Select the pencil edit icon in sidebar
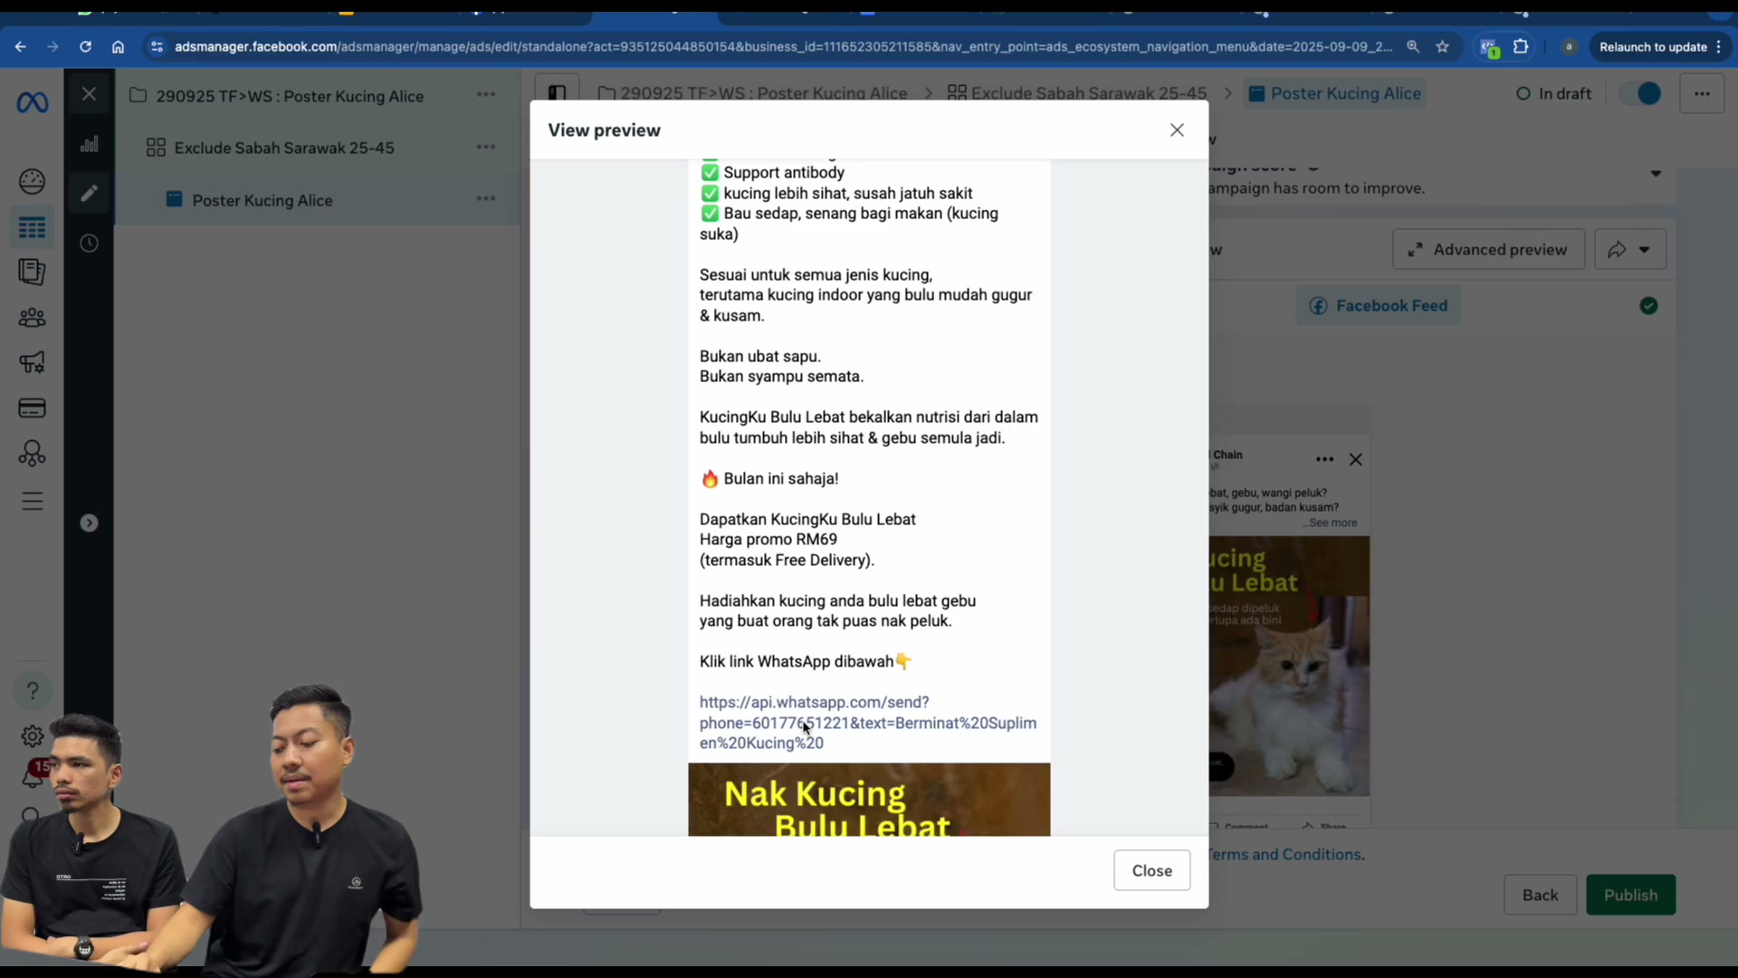Image resolution: width=1738 pixels, height=978 pixels. point(89,193)
